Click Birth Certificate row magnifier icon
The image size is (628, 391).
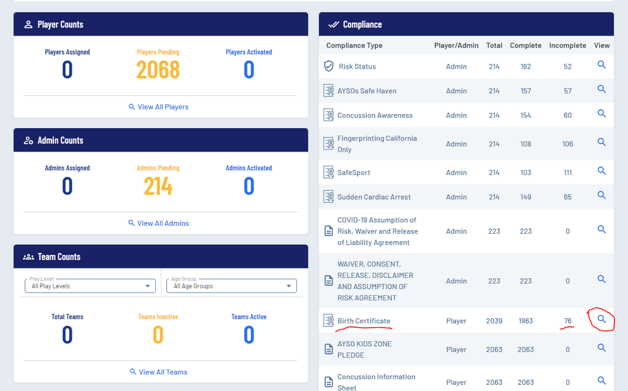[602, 319]
